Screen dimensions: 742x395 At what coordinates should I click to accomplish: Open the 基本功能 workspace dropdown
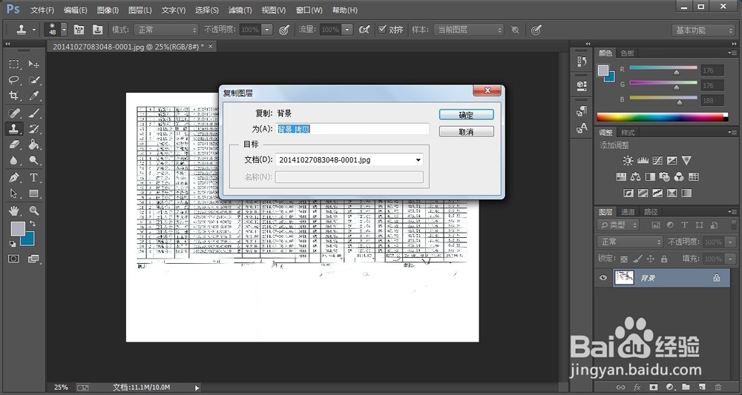(703, 30)
